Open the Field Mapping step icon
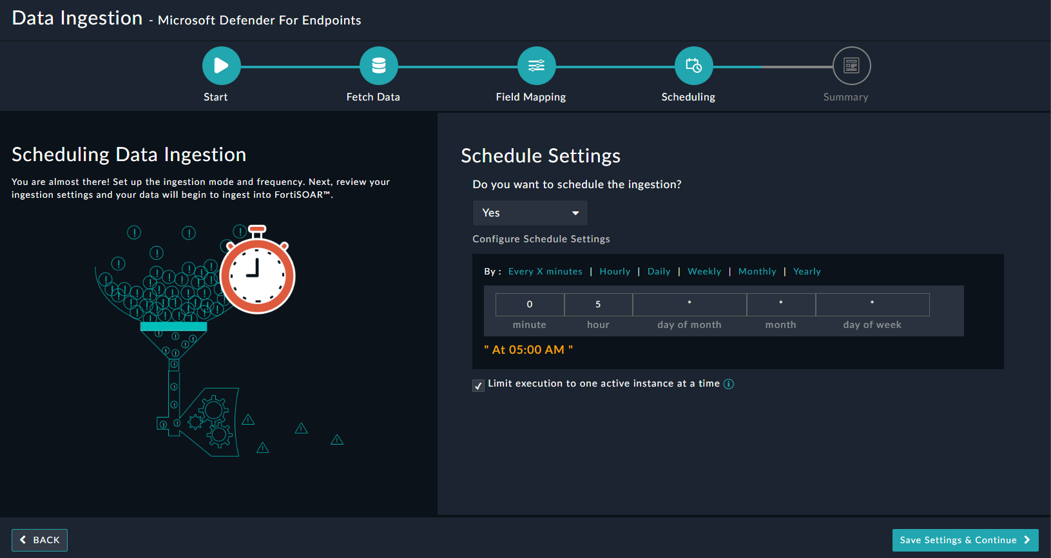Screen dimensions: 1051x558 click(536, 66)
